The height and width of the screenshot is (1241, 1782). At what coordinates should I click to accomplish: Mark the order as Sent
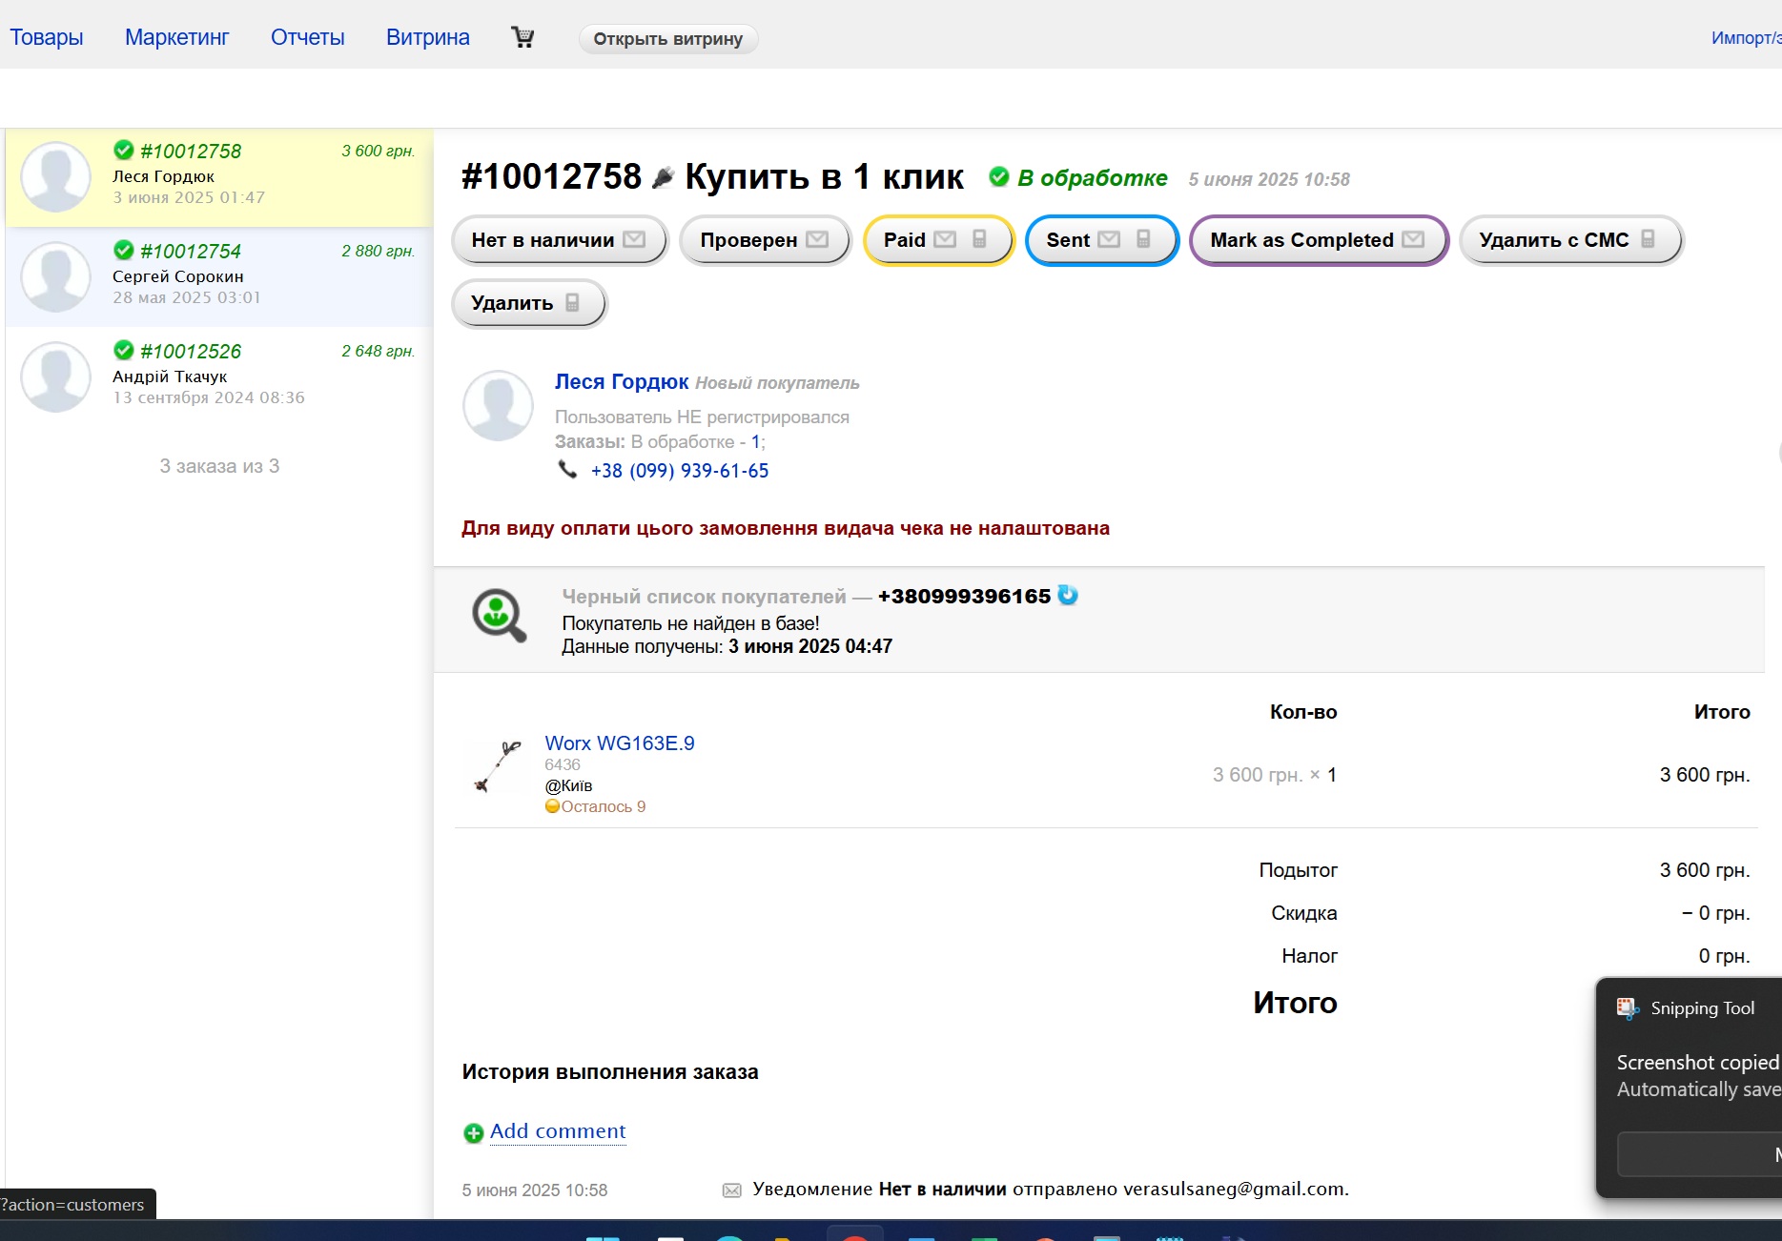(x=1102, y=240)
